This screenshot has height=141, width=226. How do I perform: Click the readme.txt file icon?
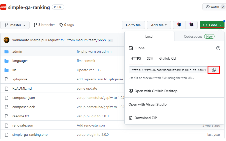(x=7, y=116)
